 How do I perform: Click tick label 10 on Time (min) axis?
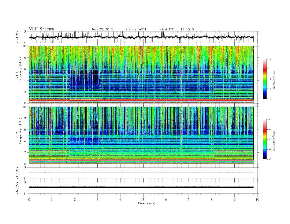tap(257, 199)
